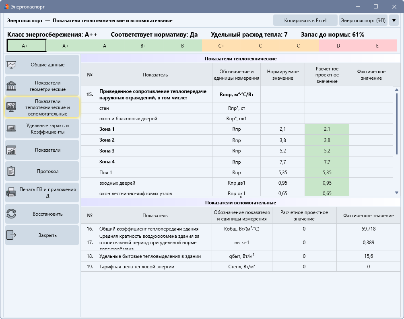Maximize the Энергопаспорт window

376,7
